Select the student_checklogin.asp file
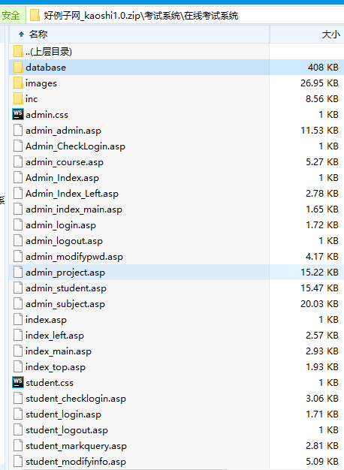Viewport: 344px width, 470px height. click(177, 399)
